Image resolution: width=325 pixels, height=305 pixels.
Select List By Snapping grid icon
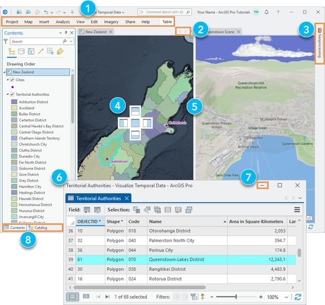click(50, 51)
